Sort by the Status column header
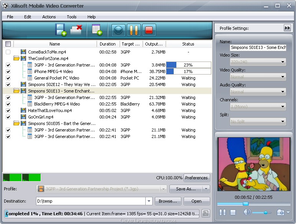Viewport: 296px width, 224px height. tap(188, 44)
